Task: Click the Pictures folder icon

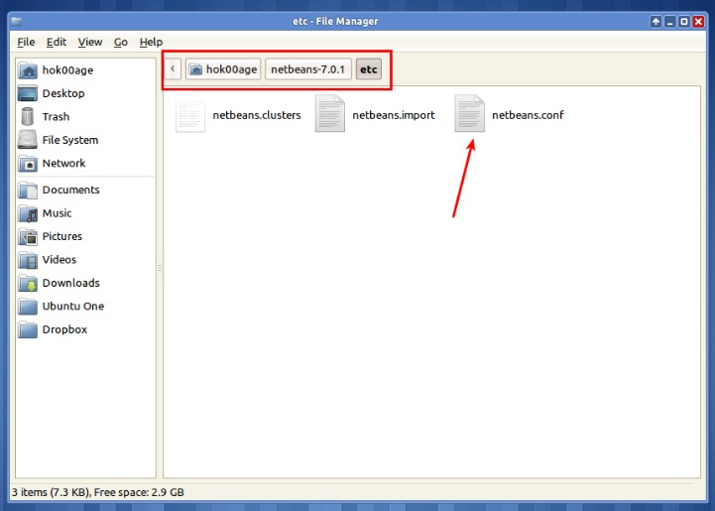Action: tap(28, 236)
